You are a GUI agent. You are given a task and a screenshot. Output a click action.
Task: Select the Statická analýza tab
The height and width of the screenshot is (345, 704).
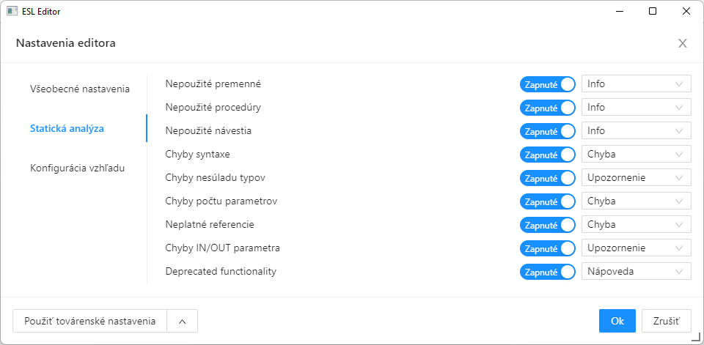coord(67,129)
